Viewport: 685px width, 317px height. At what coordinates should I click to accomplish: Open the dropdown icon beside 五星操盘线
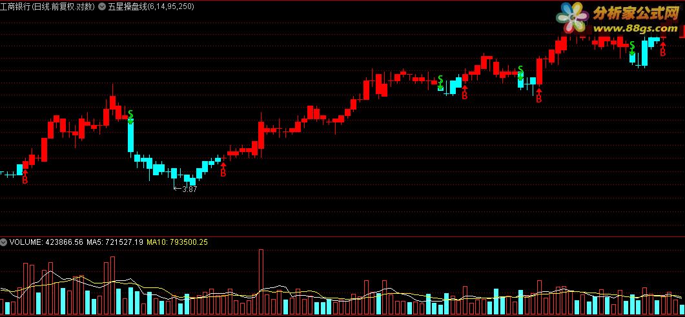pos(102,6)
